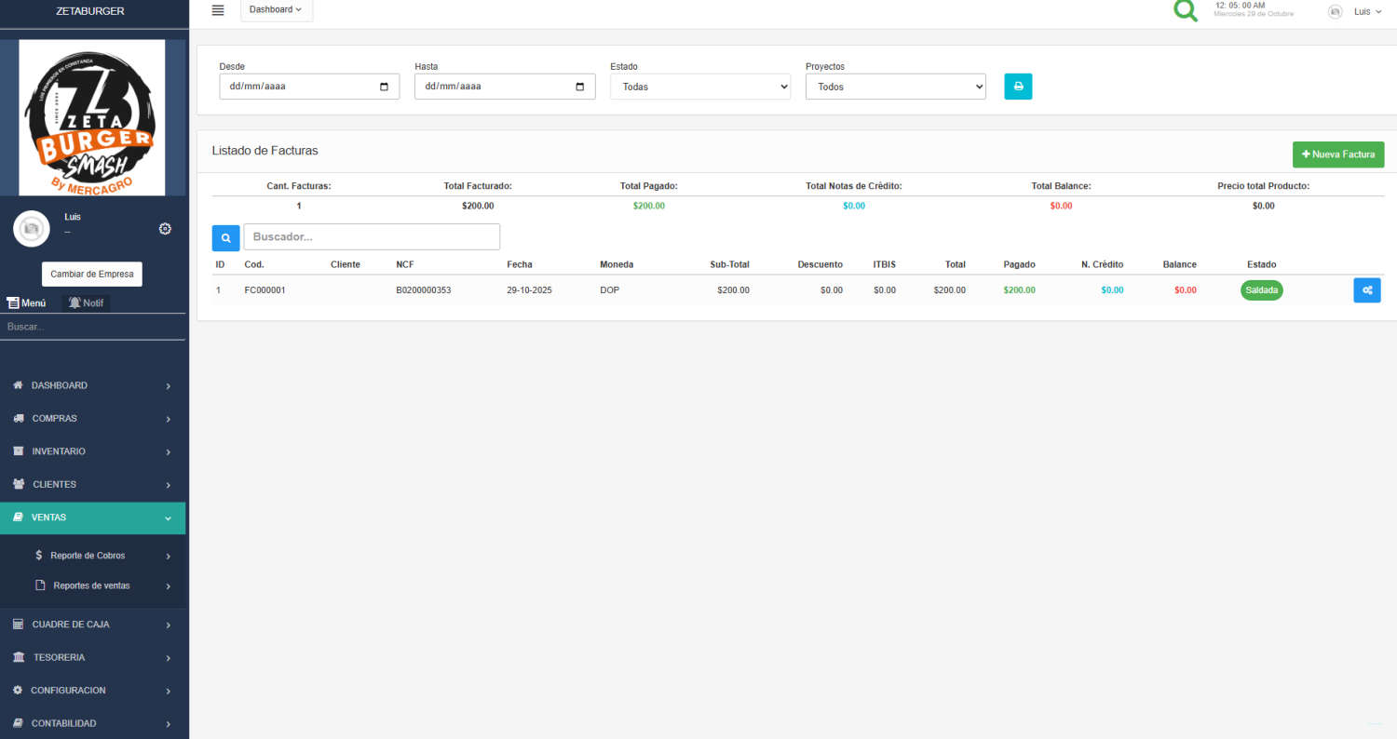Click the ZetaBurger company logo
The width and height of the screenshot is (1397, 739).
92,117
